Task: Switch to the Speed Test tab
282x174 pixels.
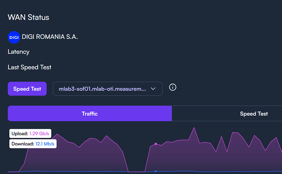Action: pyautogui.click(x=253, y=114)
